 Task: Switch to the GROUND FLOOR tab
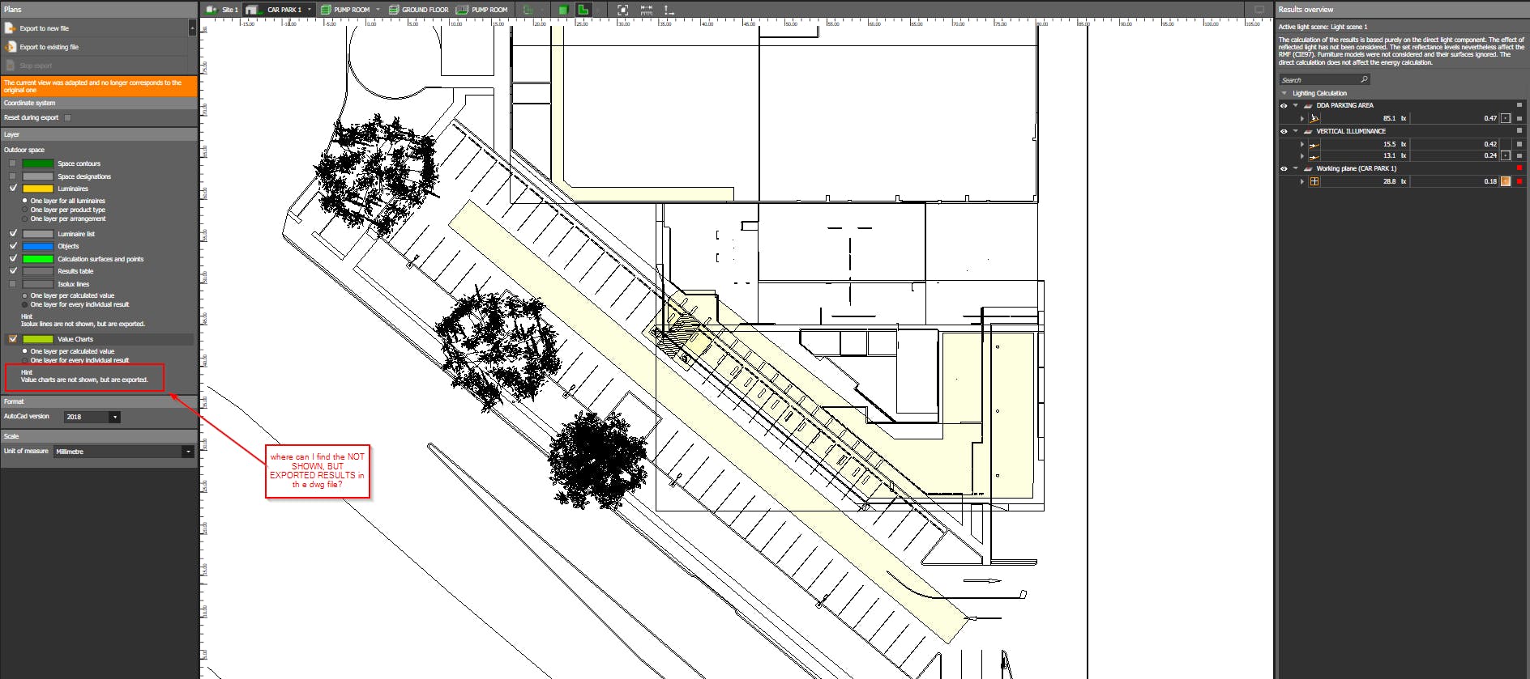pyautogui.click(x=418, y=10)
